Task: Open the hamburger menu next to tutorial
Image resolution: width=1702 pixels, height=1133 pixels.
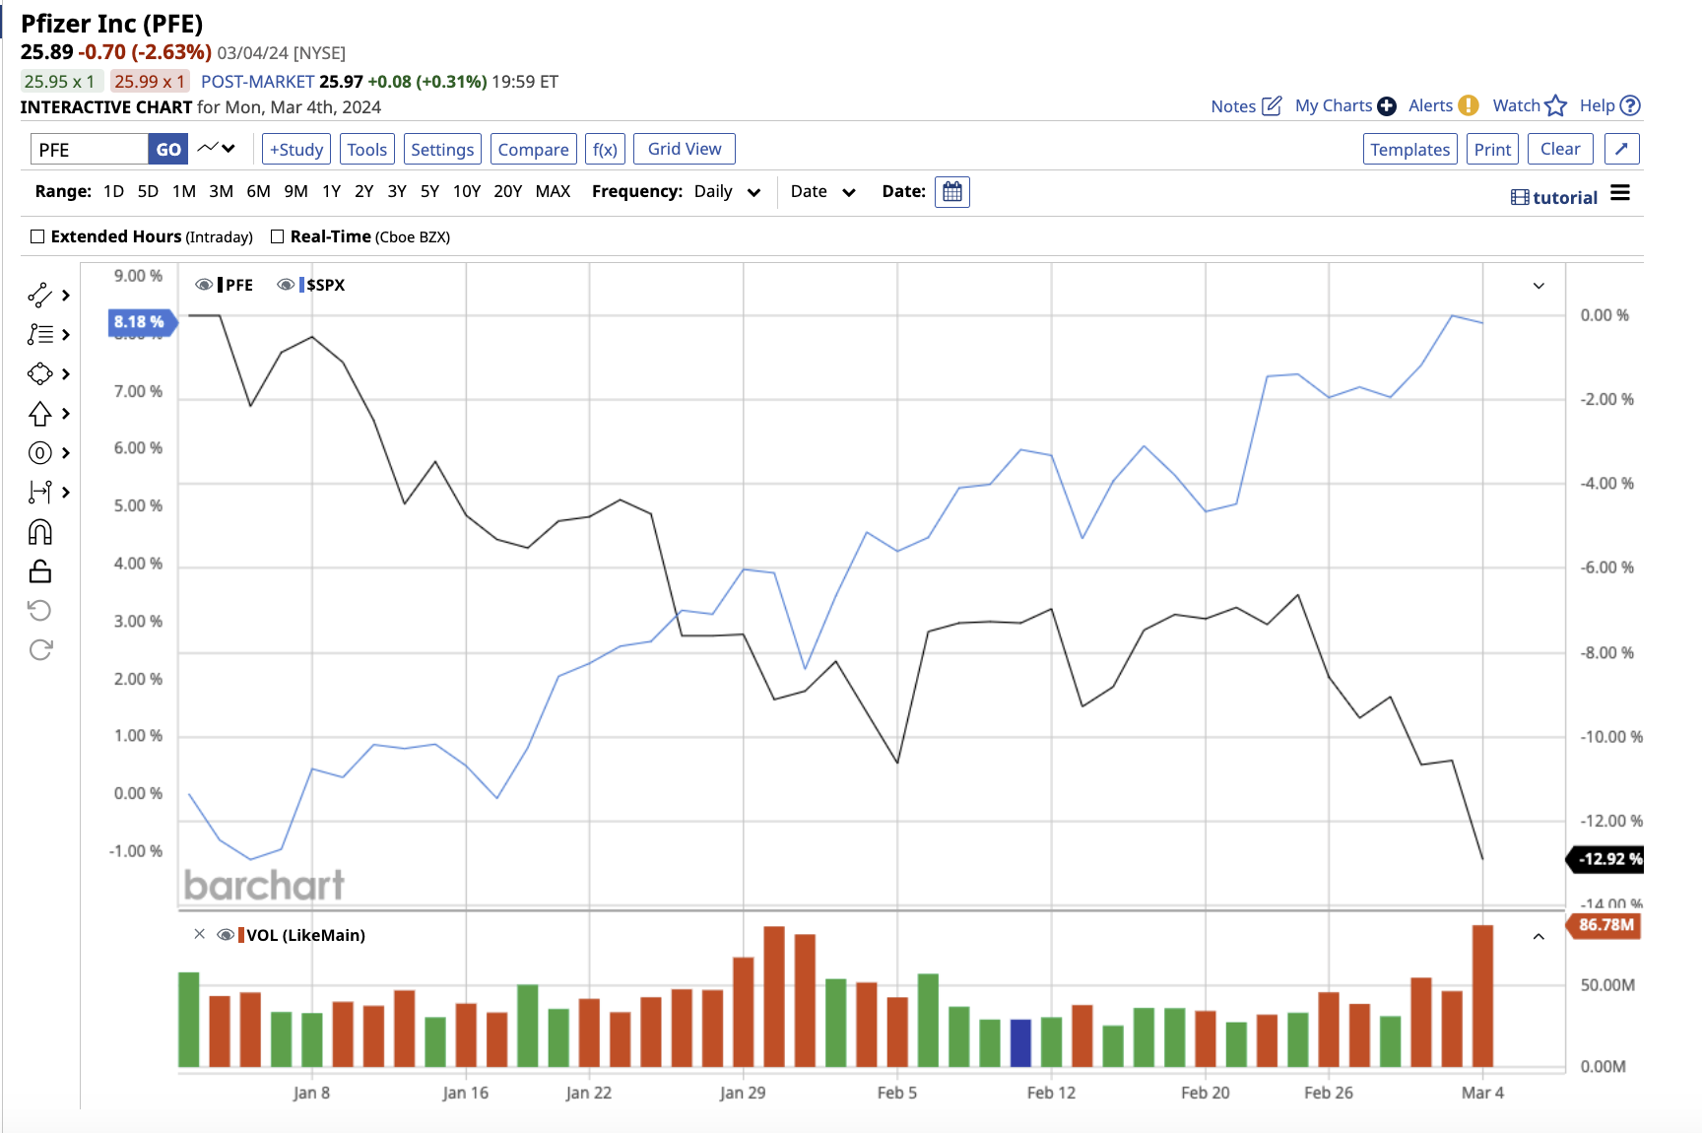Action: (x=1620, y=193)
